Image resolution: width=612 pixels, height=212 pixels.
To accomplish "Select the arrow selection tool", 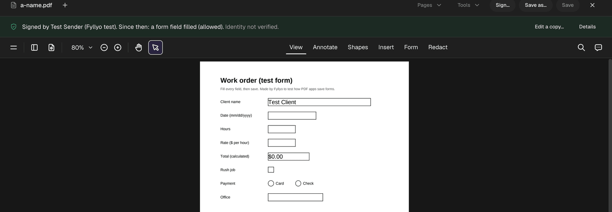I will click(155, 48).
